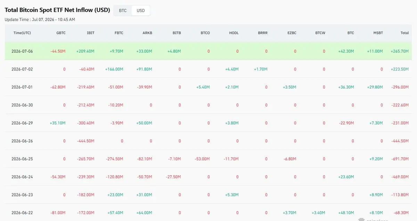Screen dimensions: 417x221
Task: Switch to BTC denomination toggle
Action: (123, 10)
